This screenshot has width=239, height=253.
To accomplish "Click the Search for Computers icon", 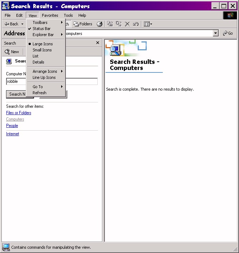I will [9, 61].
